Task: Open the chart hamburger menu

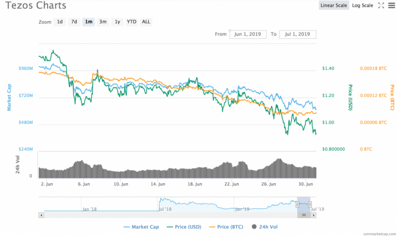Action: tap(391, 5)
